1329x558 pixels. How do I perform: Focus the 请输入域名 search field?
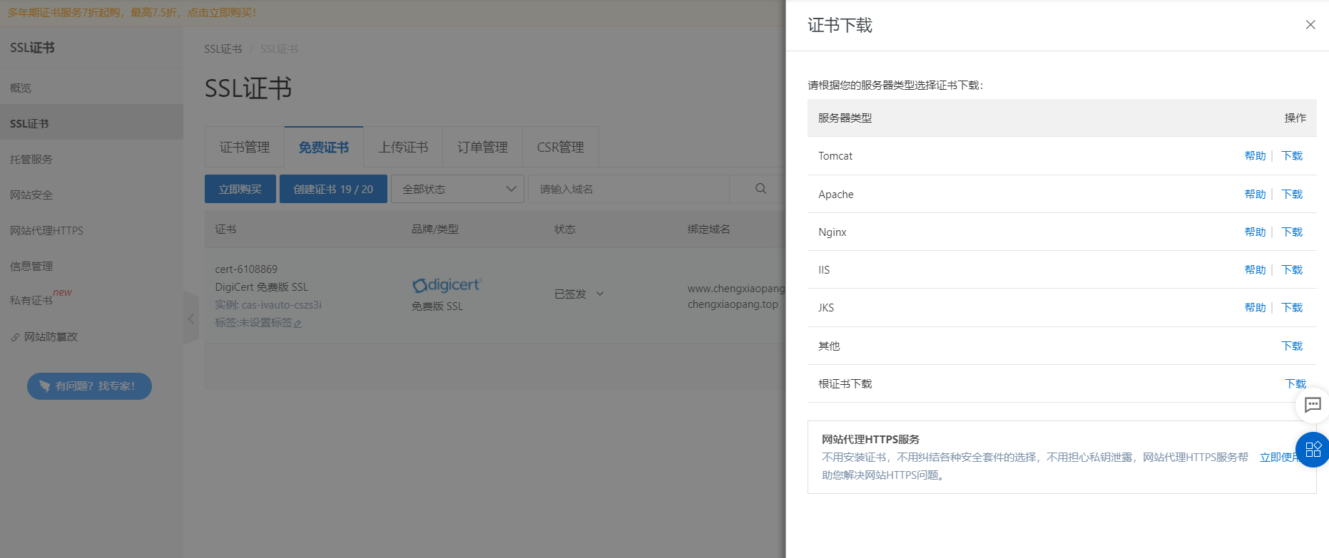click(628, 189)
